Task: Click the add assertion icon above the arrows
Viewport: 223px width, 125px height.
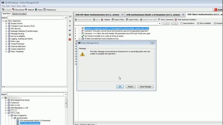Action: [x=70, y=21]
